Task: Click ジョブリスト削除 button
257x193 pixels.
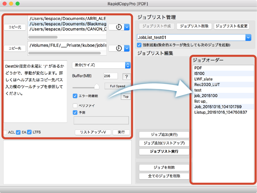Action: [x=194, y=26]
